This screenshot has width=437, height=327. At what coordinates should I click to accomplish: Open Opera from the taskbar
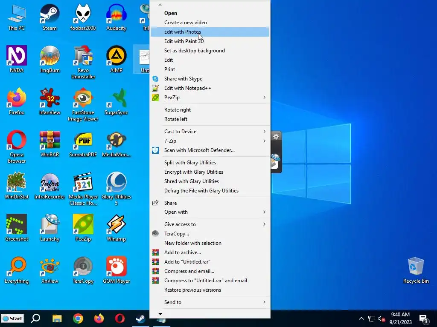coord(120,318)
